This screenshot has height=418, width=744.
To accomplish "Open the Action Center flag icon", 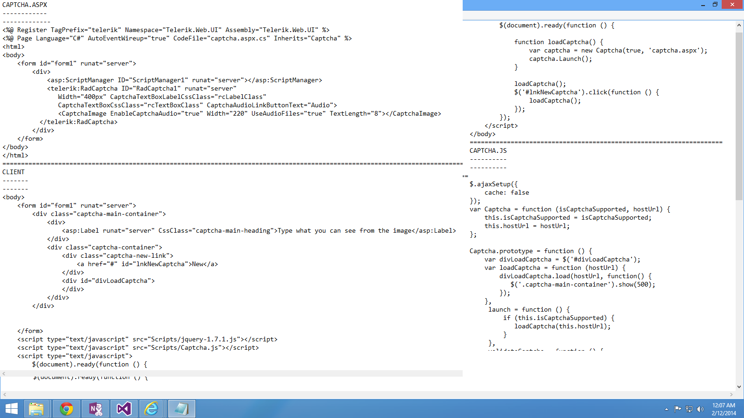I will [678, 409].
